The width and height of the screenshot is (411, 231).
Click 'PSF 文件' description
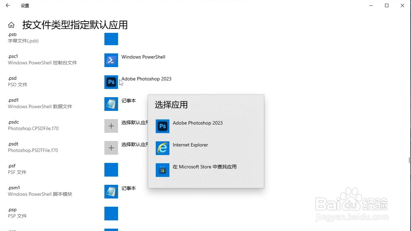click(17, 172)
